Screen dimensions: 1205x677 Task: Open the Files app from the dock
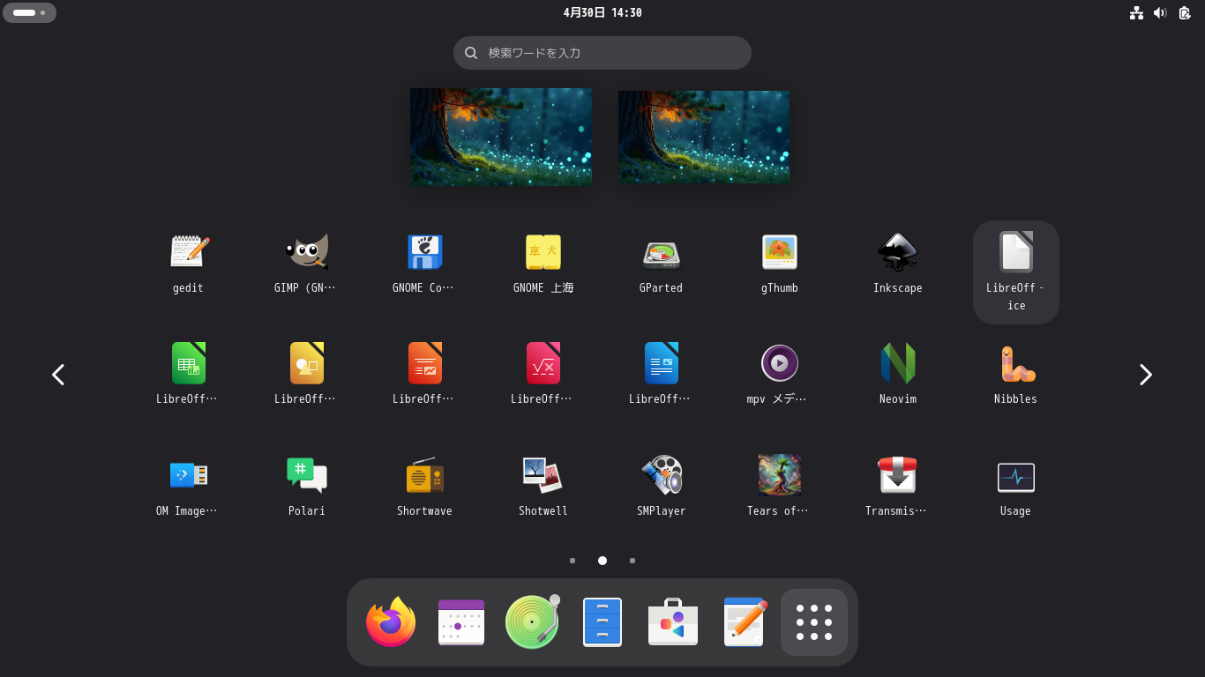point(602,621)
